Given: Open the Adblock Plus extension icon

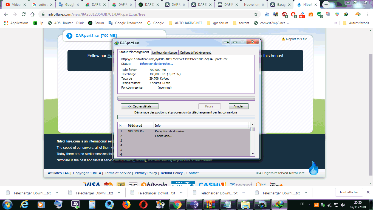Looking at the screenshot, I should coord(285,14).
